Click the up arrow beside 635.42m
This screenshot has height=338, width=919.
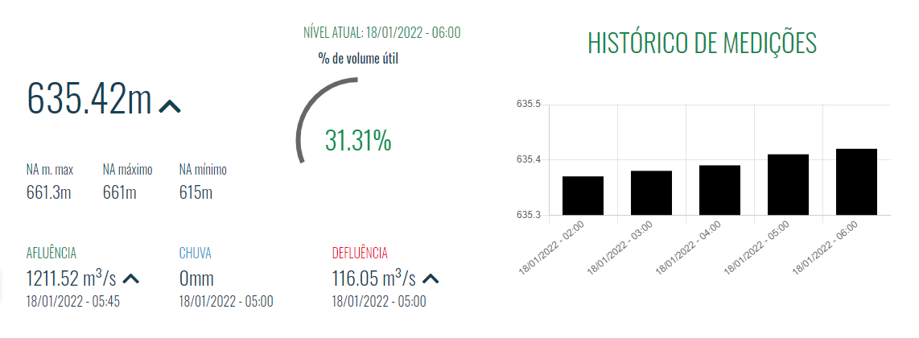170,106
